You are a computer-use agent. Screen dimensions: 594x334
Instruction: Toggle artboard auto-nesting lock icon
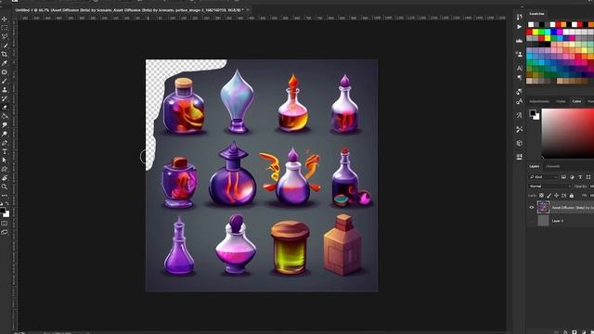pyautogui.click(x=563, y=196)
